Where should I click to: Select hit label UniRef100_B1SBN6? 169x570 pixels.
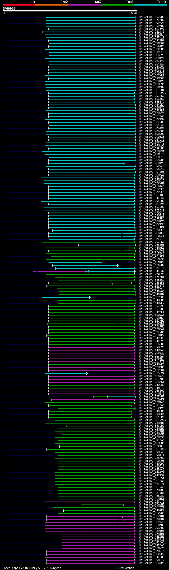(x=152, y=344)
